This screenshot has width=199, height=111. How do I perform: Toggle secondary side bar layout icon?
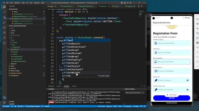click(x=127, y=3)
